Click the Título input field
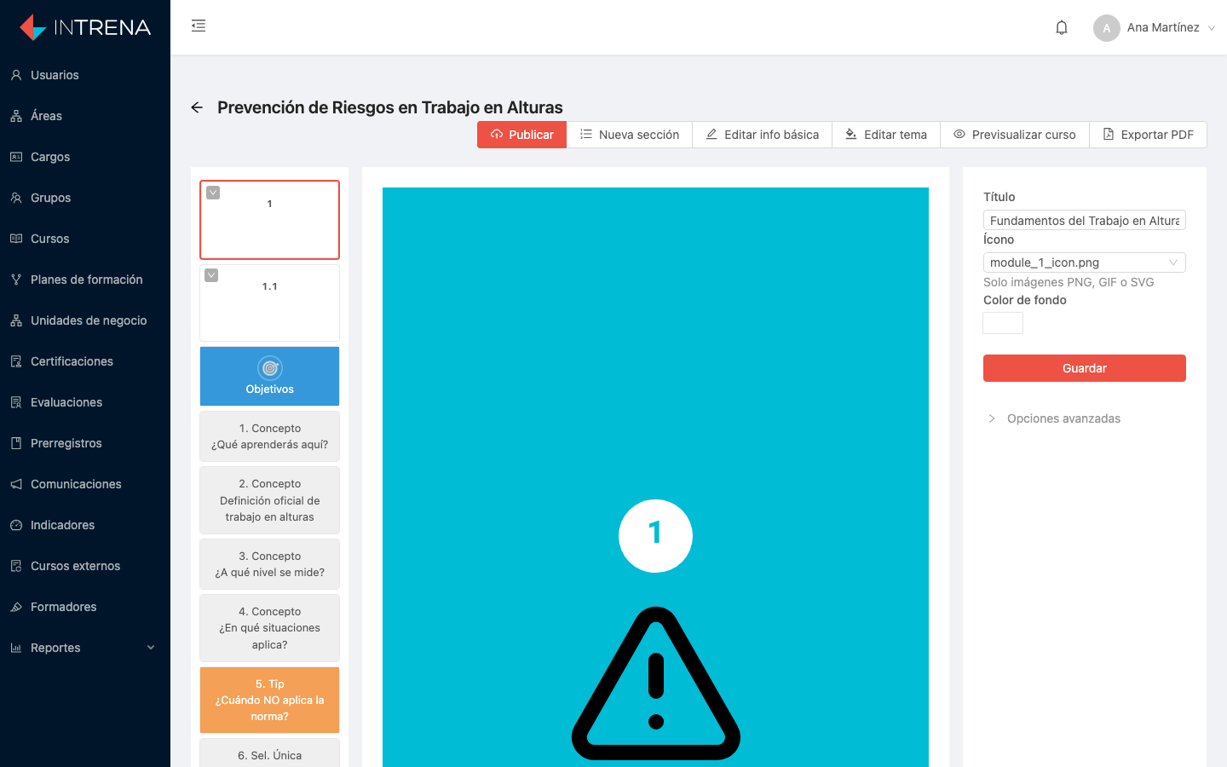Screen dimensions: 1227x767 point(1084,220)
